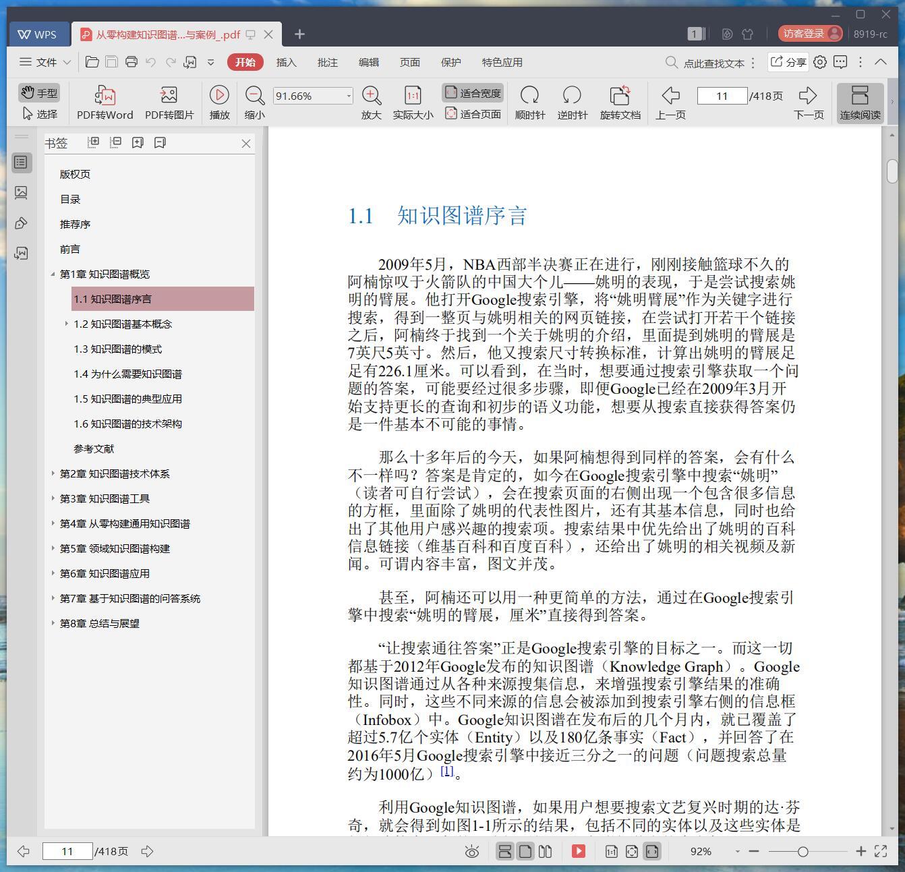Open quick access toolbar customize dropdown
Image resolution: width=905 pixels, height=872 pixels.
point(210,62)
